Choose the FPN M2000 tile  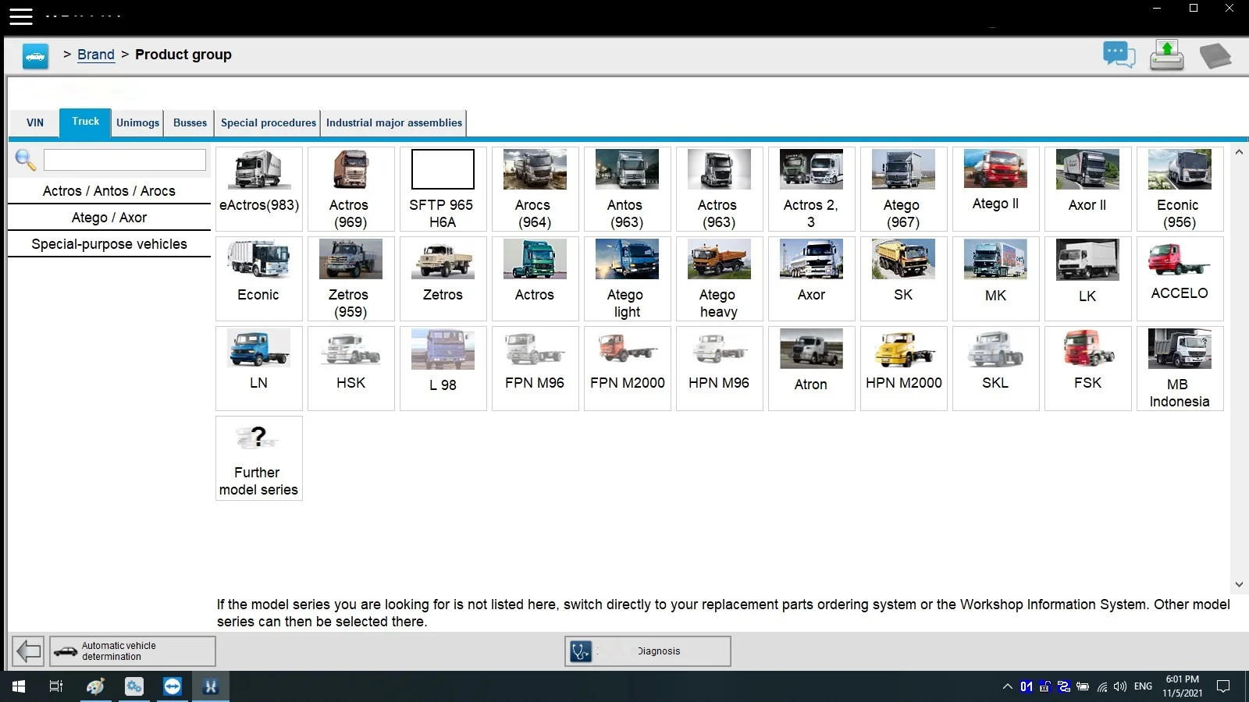(628, 368)
